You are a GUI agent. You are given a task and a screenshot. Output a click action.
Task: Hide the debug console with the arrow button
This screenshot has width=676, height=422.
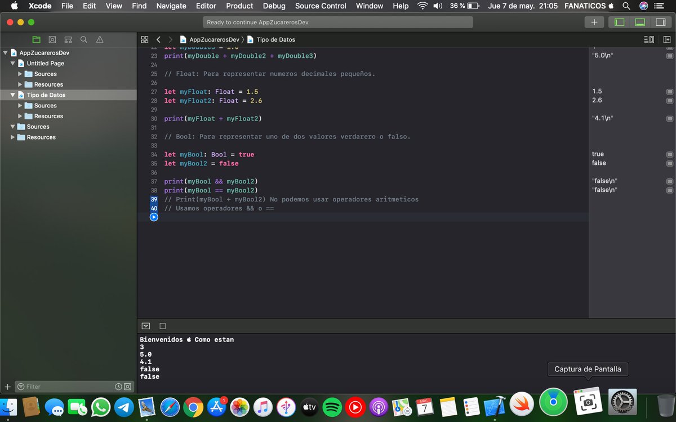coord(146,326)
